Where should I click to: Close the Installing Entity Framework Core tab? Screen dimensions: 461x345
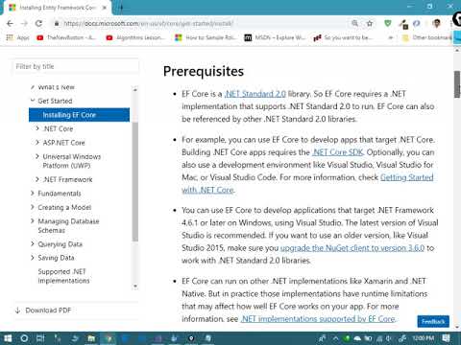[x=105, y=8]
